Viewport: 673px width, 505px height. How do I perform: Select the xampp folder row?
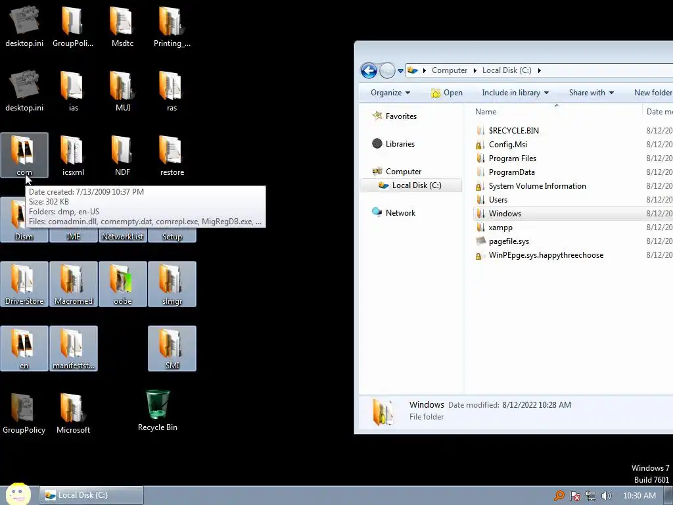[x=573, y=228]
